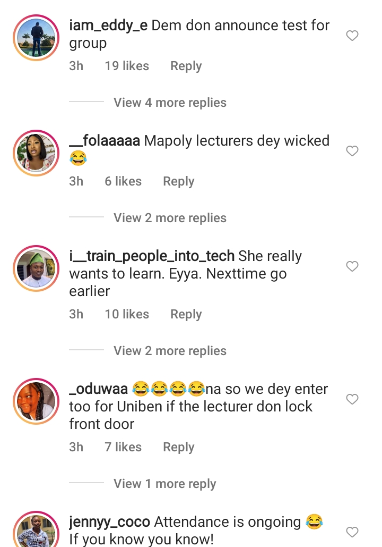Tap heart icon on __folaaaaa's comment
The height and width of the screenshot is (547, 382).
[352, 151]
